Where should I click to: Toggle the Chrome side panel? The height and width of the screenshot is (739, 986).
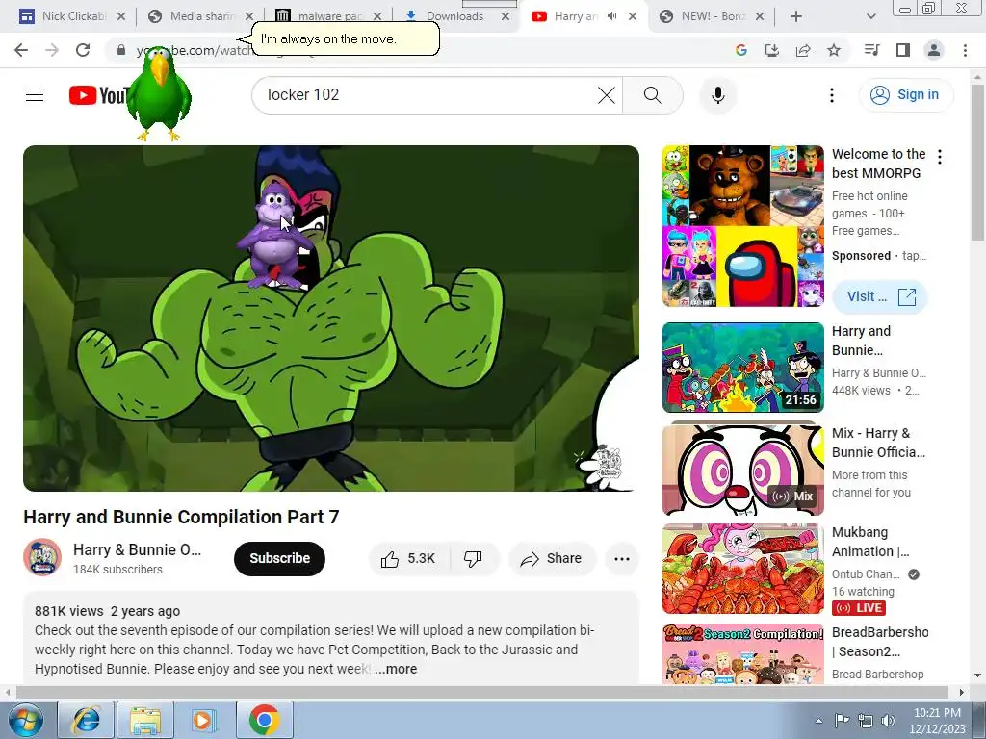903,50
